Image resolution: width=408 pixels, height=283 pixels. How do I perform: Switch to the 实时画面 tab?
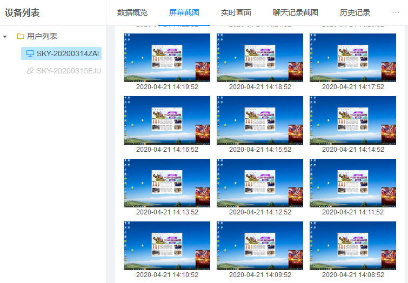tap(236, 12)
